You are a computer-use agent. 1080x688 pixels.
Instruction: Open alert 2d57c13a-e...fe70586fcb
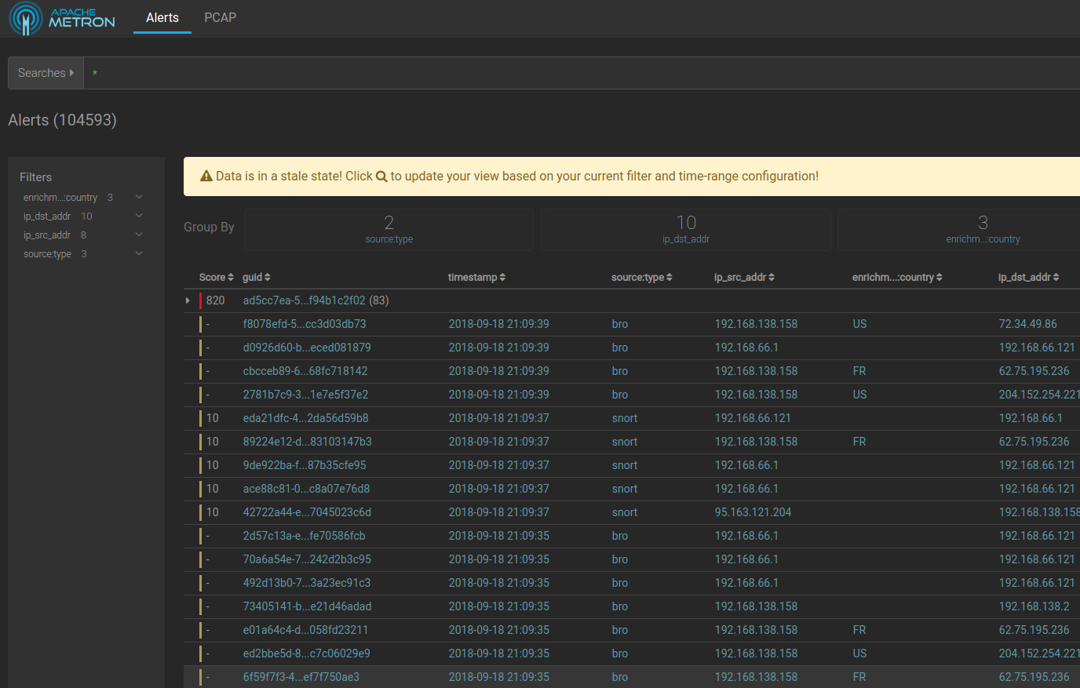tap(305, 536)
